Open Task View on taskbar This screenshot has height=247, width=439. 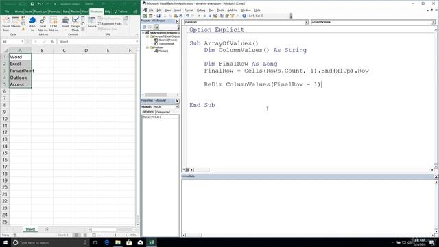coord(95,242)
